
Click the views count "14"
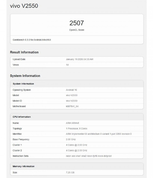pyautogui.click(x=67, y=65)
